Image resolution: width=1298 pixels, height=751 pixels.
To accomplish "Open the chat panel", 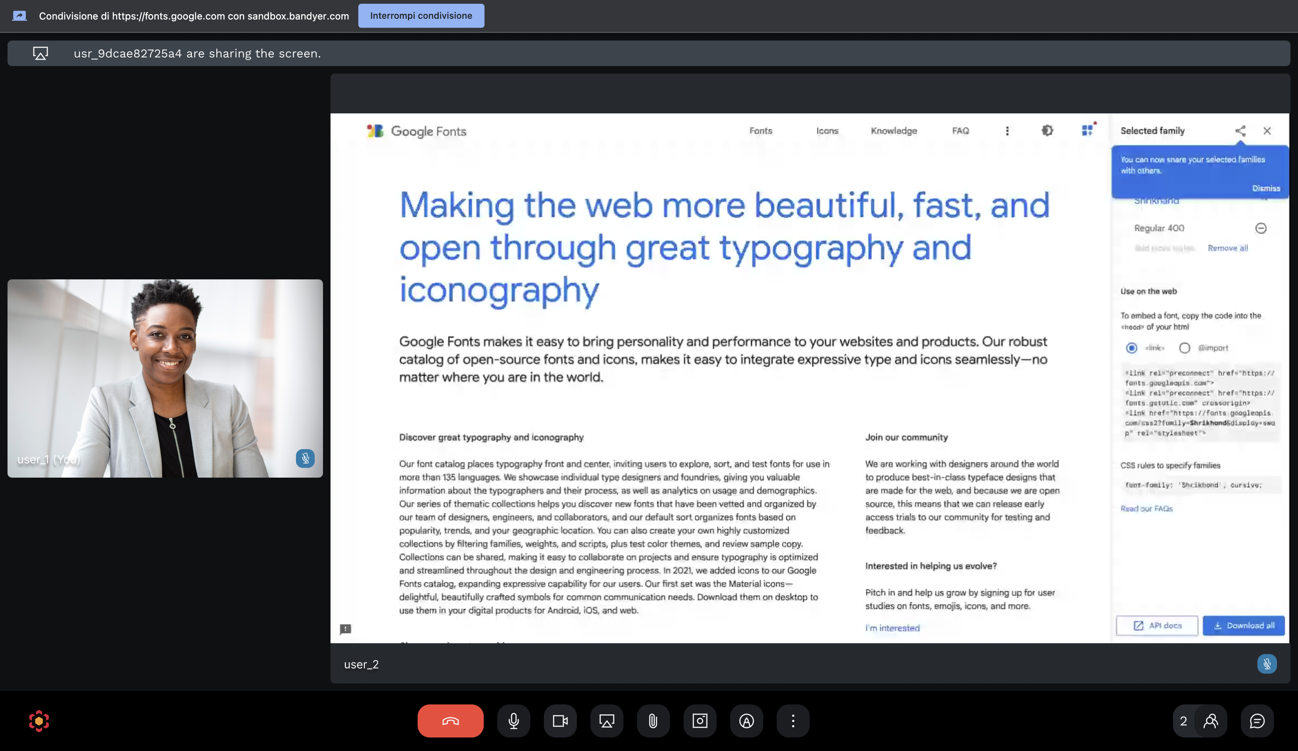I will [x=1257, y=721].
